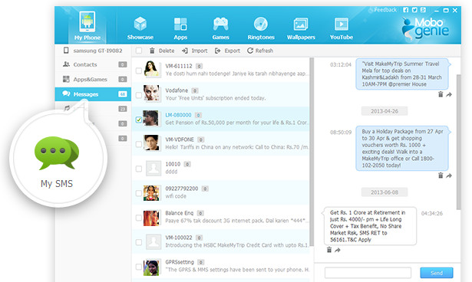Open the 'Ye dosti hum nahi todenge' message

pos(236,74)
